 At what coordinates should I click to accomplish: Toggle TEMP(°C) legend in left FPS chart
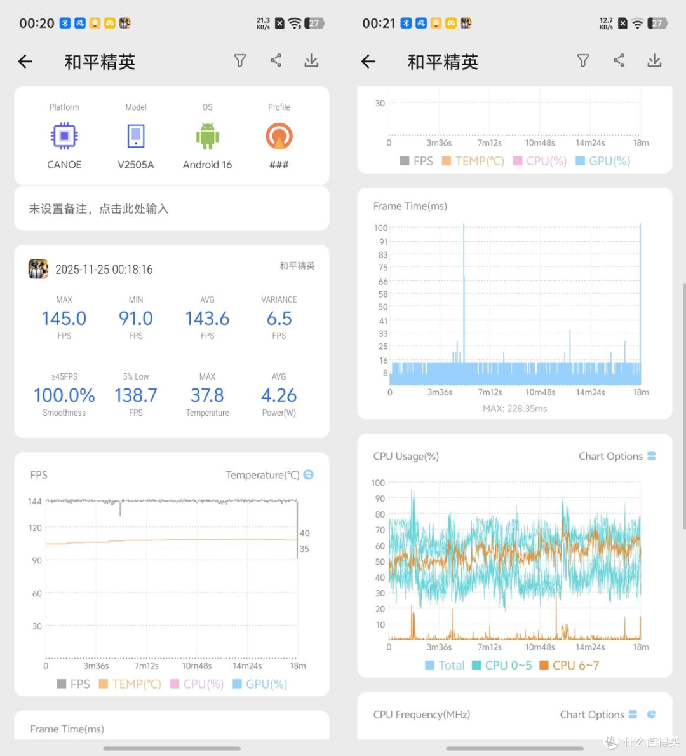(130, 684)
